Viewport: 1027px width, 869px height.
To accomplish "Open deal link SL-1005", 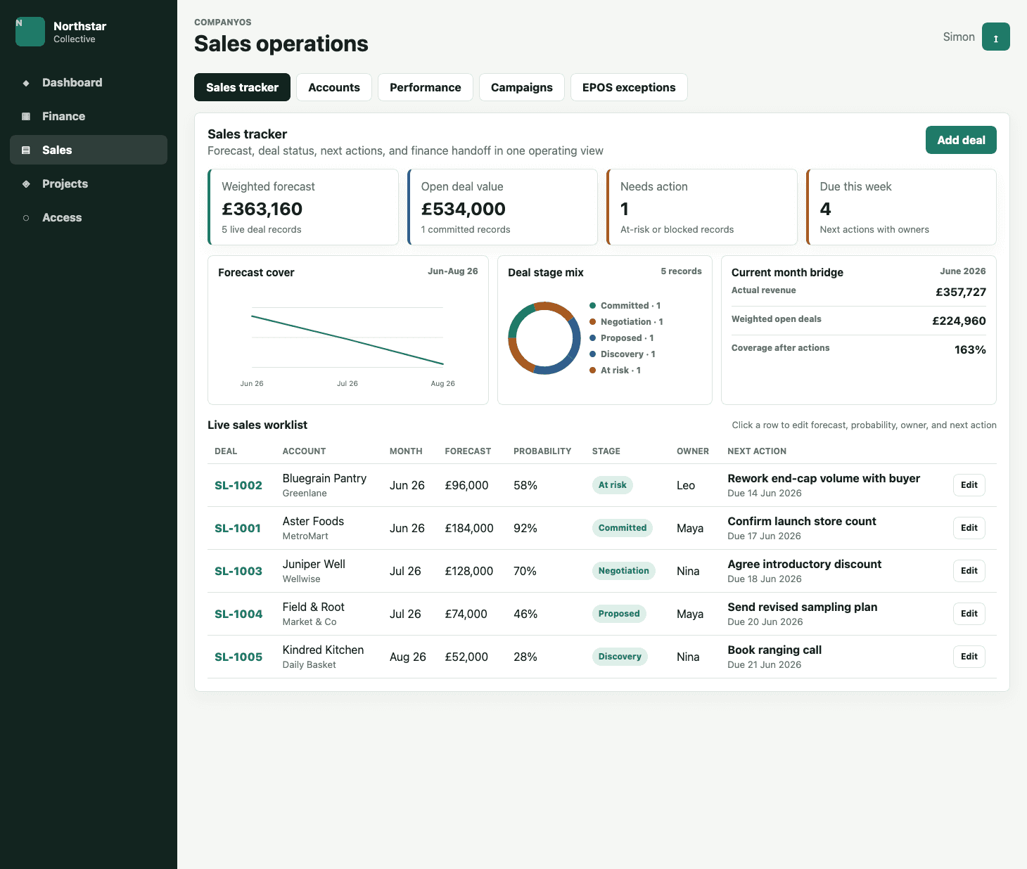I will pos(238,657).
